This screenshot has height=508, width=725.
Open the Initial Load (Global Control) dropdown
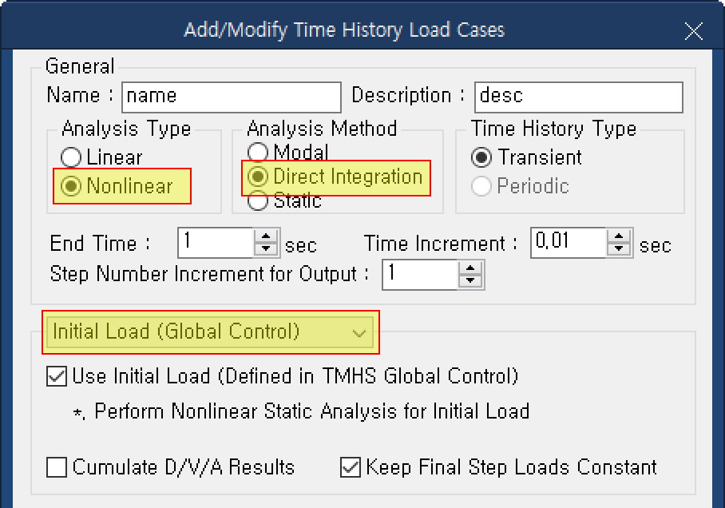[210, 331]
